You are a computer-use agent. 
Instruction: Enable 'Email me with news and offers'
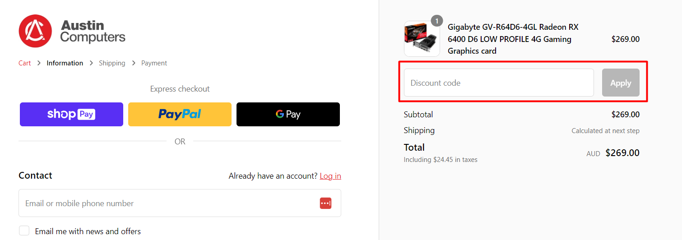coord(24,231)
